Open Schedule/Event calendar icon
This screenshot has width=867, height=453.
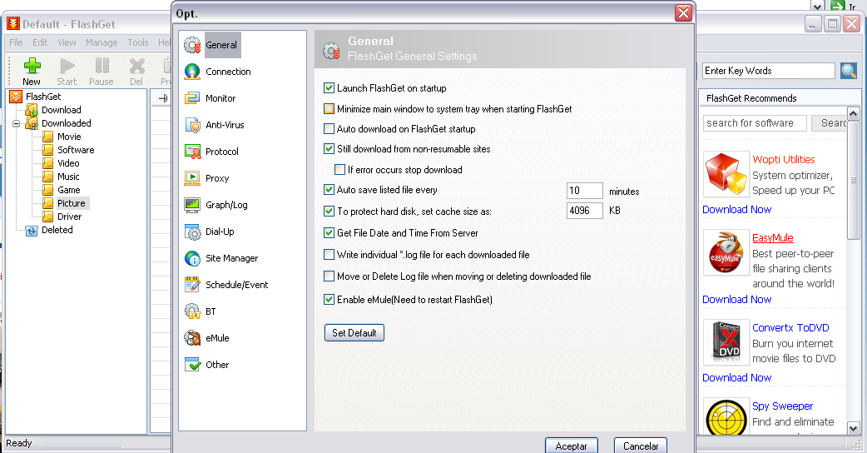(192, 285)
